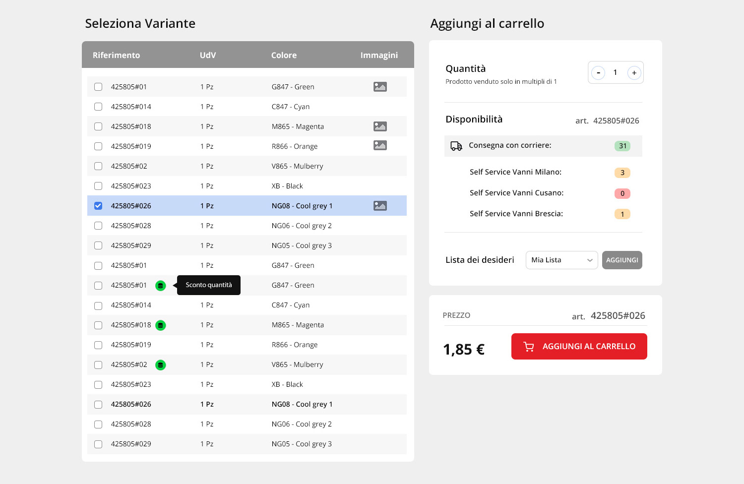744x484 pixels.
Task: Decrease quantity with the minus button
Action: 598,73
